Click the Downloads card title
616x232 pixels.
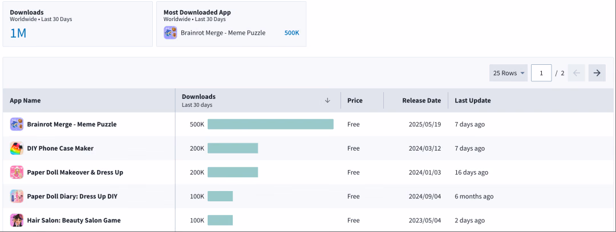(27, 12)
